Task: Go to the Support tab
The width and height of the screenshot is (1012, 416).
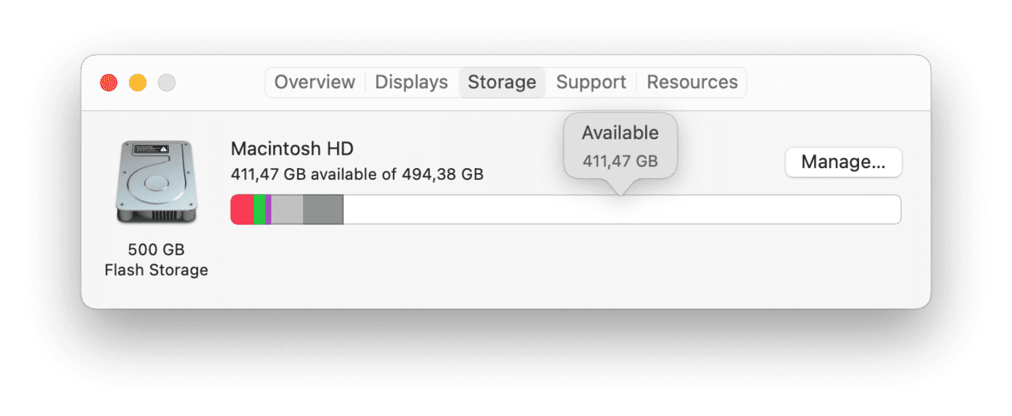Action: coord(591,82)
